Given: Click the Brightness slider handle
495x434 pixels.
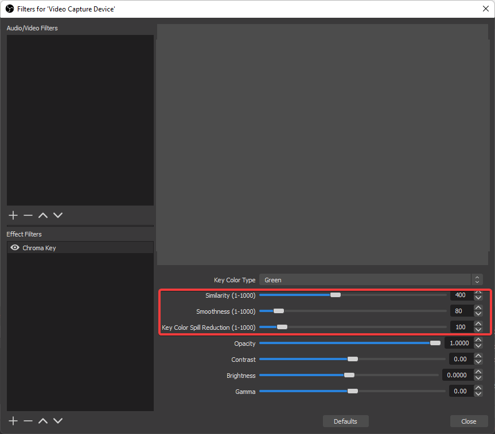Looking at the screenshot, I should 349,375.
